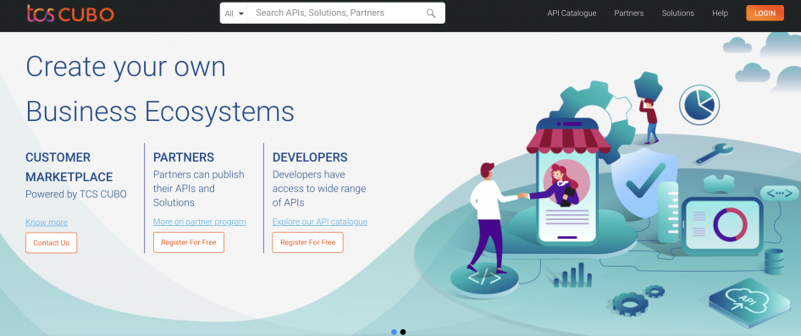This screenshot has height=336, width=801.
Task: Click the CUSTOMER MARKETPLACE heading
Action: pos(69,167)
